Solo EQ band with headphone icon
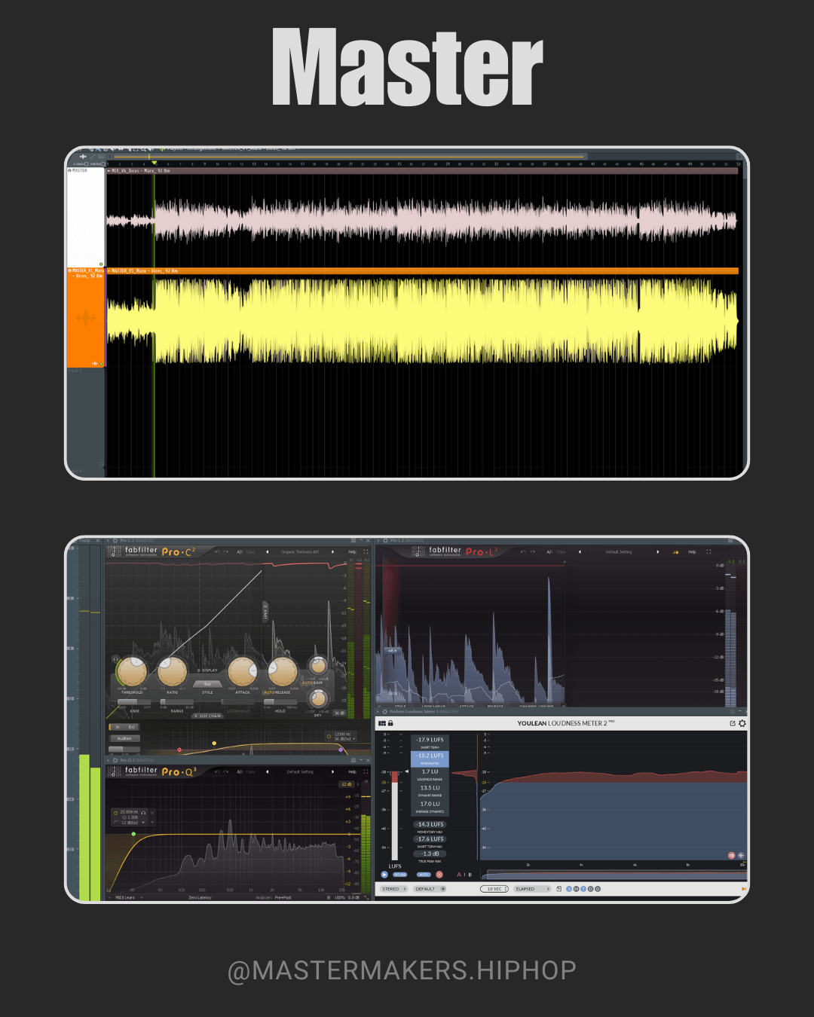The image size is (814, 1017). pyautogui.click(x=143, y=813)
